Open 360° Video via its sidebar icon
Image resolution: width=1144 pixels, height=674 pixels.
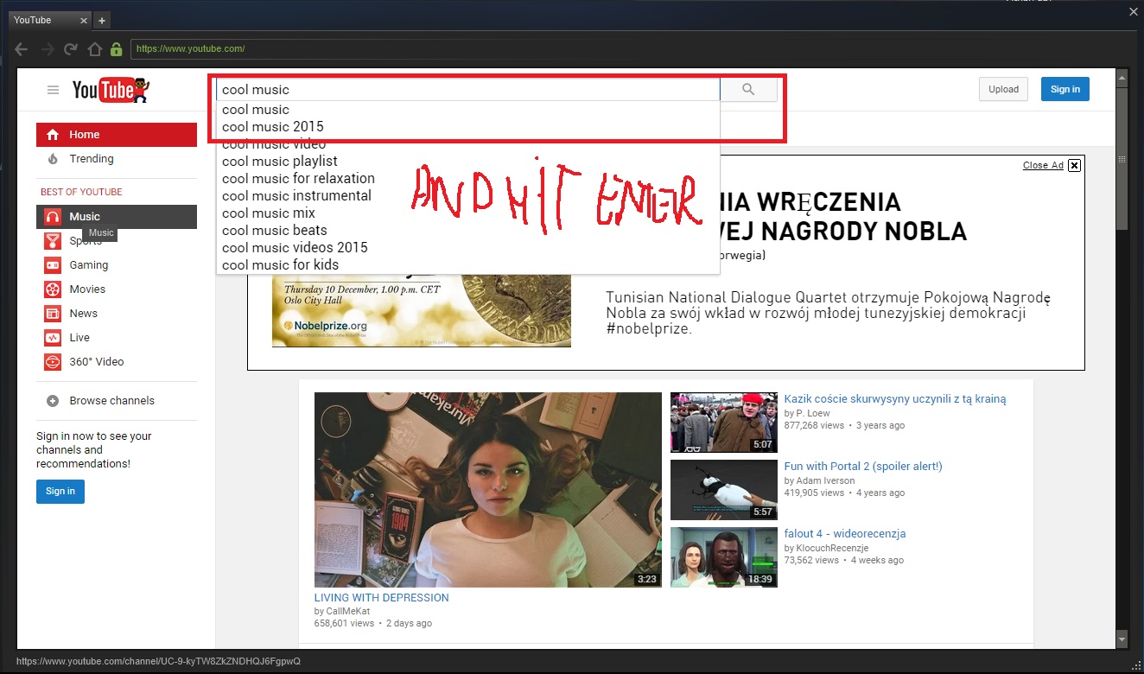click(x=53, y=362)
